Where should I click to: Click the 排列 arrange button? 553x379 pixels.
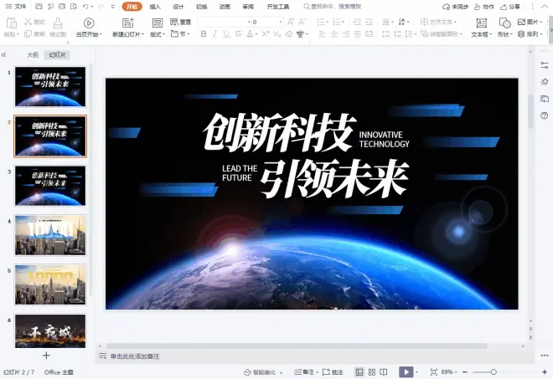click(x=529, y=33)
